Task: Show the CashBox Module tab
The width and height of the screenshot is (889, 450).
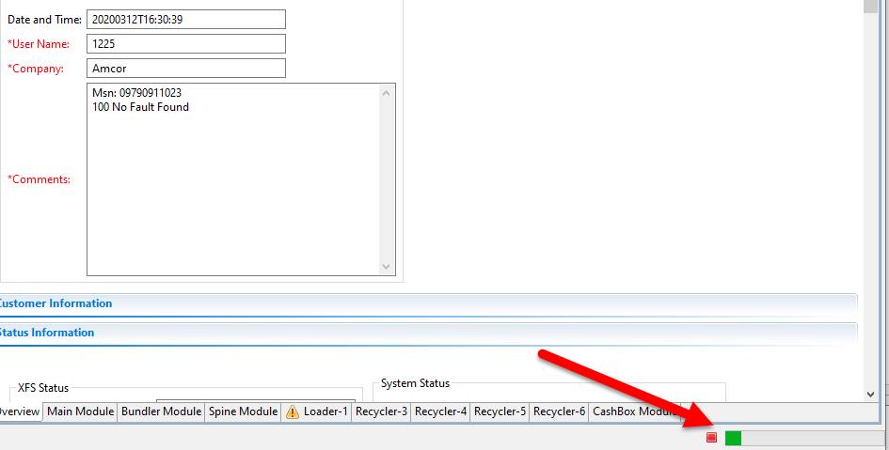Action: [x=634, y=411]
